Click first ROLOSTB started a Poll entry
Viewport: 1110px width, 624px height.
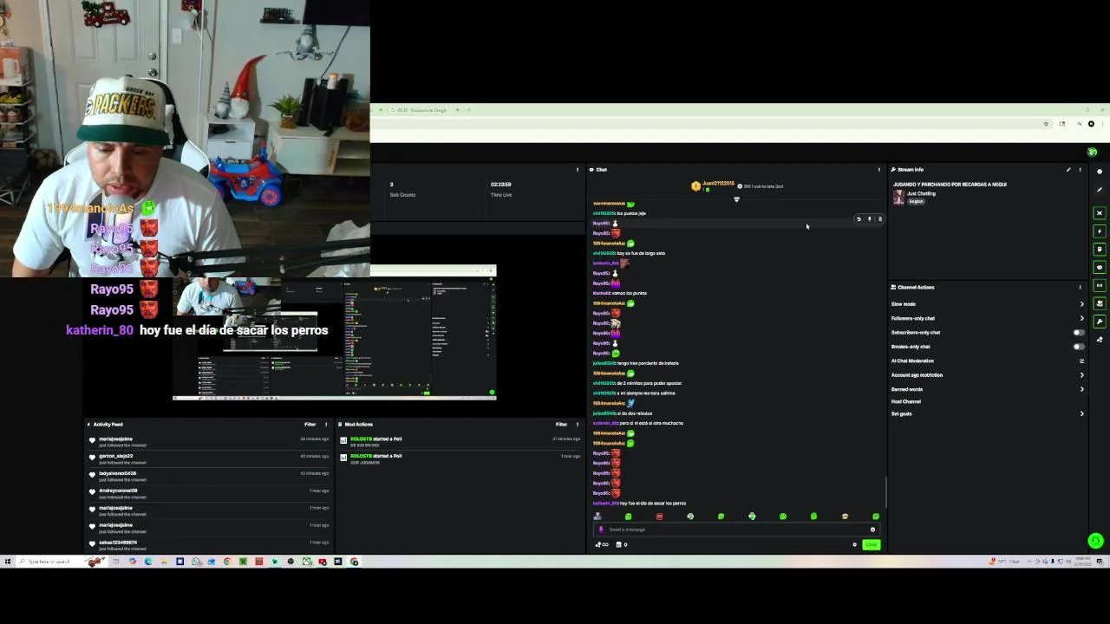coord(375,439)
